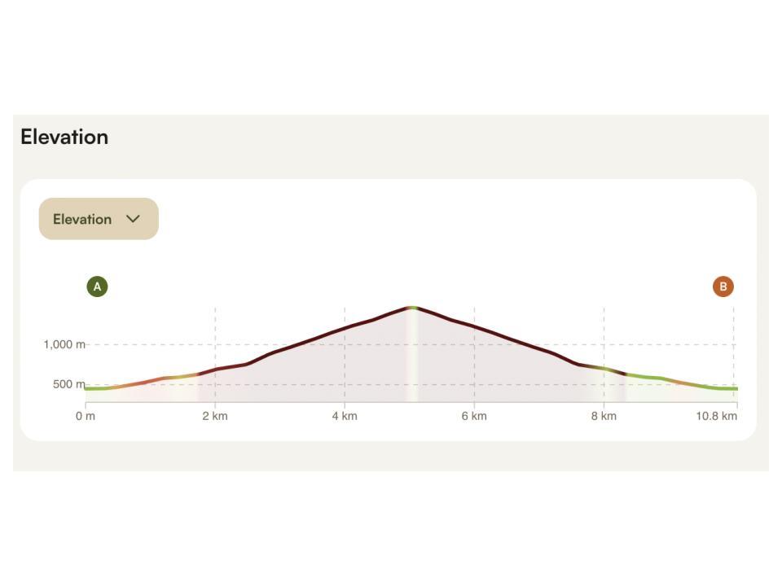Click the summit peak of the elevation profile
This screenshot has height=586, width=782.
click(x=412, y=307)
